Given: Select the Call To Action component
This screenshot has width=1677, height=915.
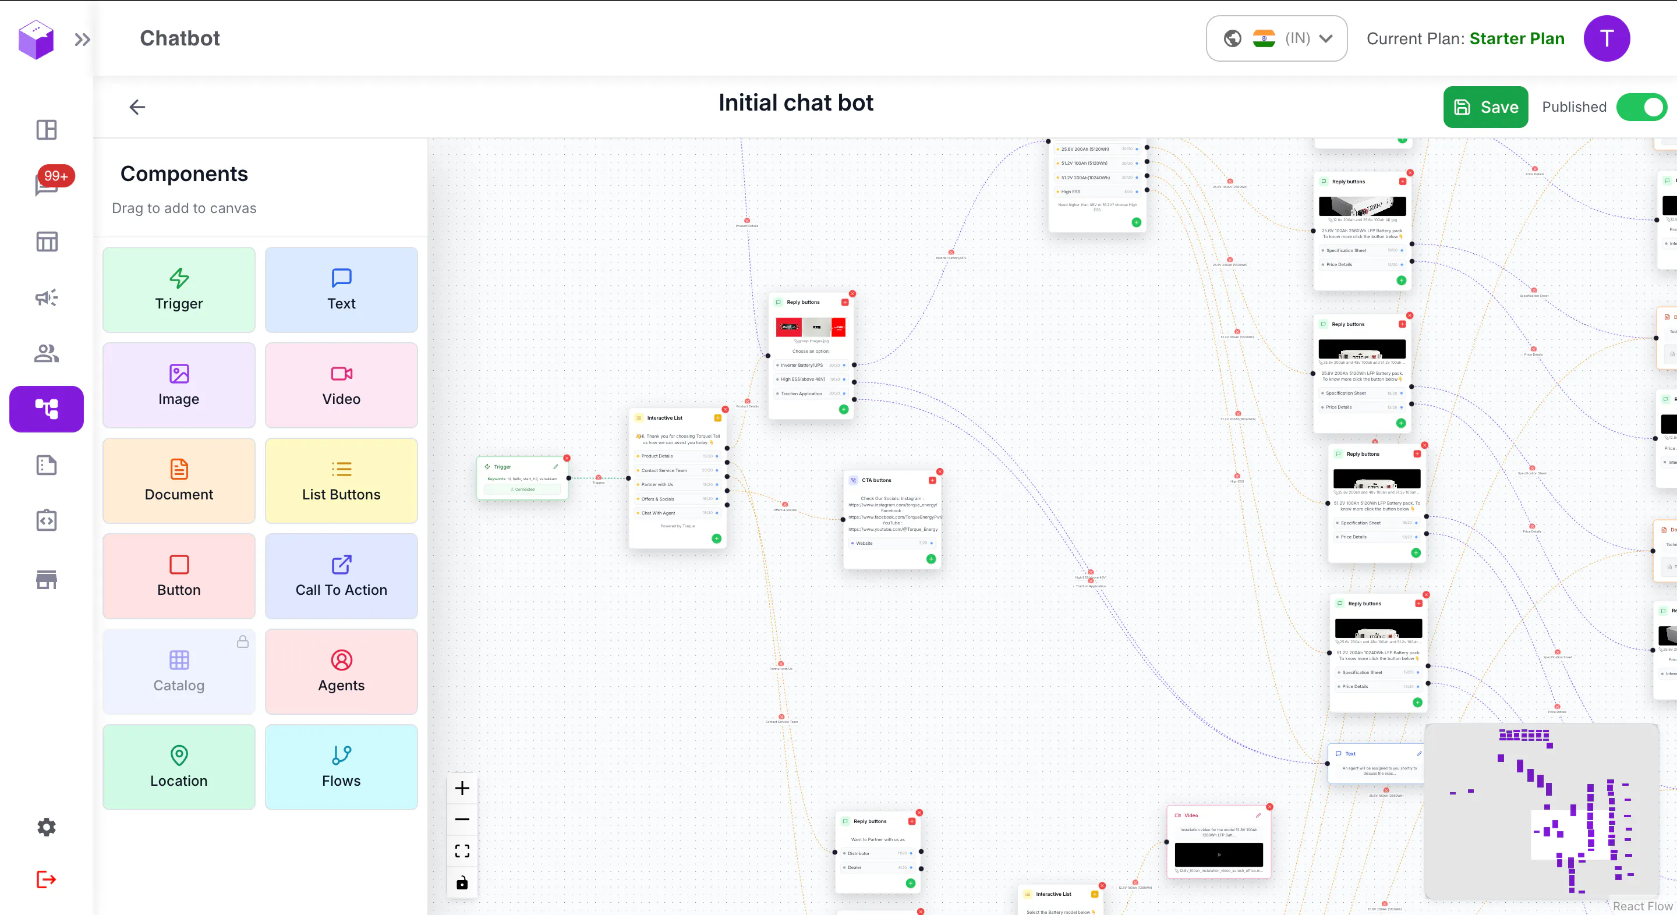Looking at the screenshot, I should [x=341, y=576].
